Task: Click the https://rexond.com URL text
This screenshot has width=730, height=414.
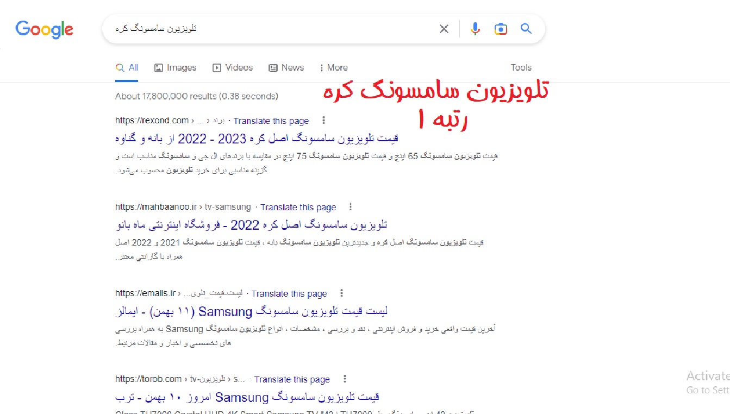Action: click(152, 121)
